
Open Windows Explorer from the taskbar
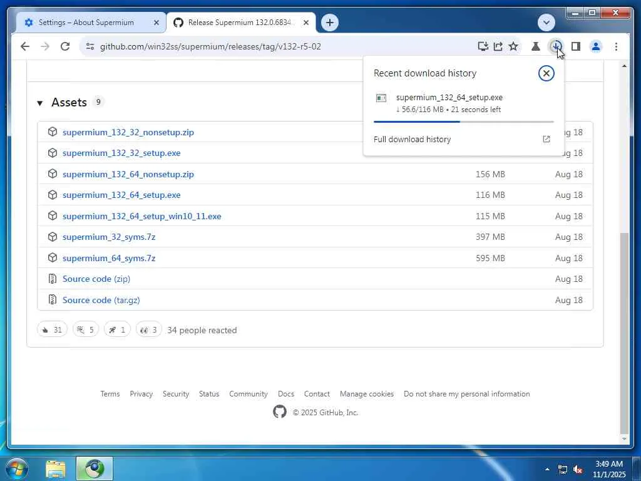(x=56, y=470)
